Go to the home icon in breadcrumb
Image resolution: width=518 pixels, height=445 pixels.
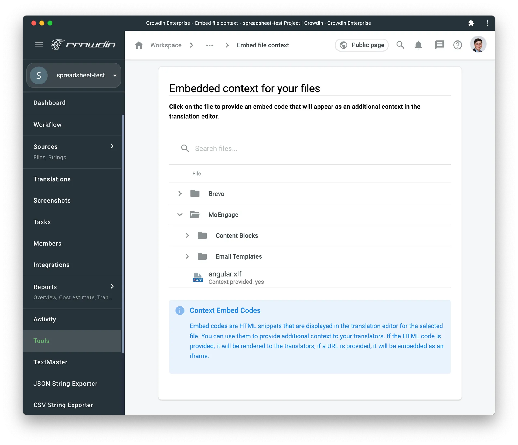(139, 45)
